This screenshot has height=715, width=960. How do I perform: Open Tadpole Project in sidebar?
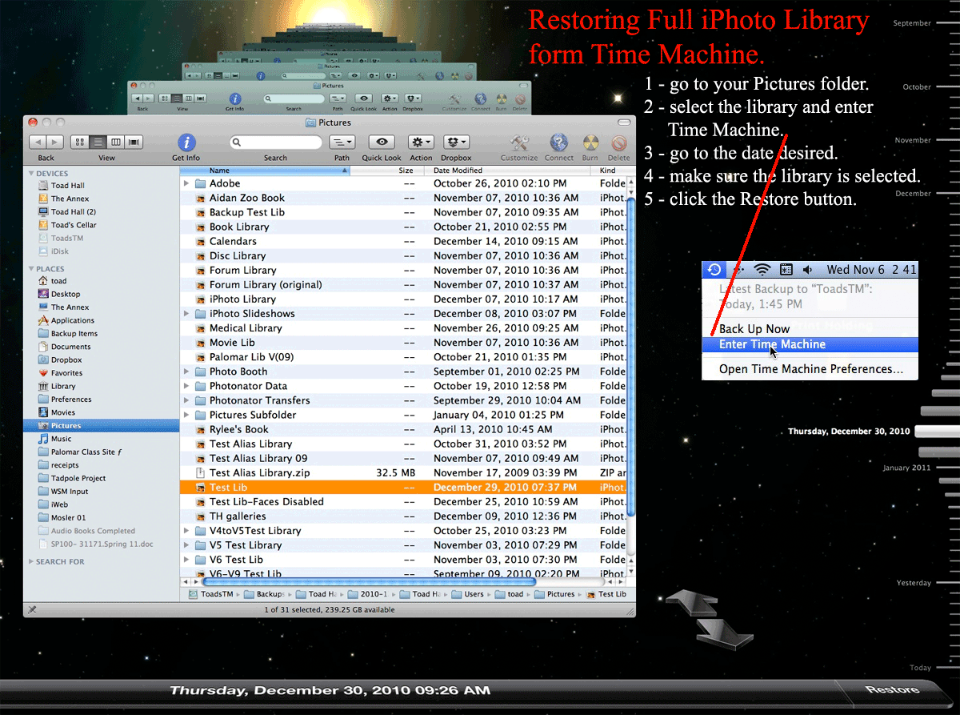tap(78, 478)
